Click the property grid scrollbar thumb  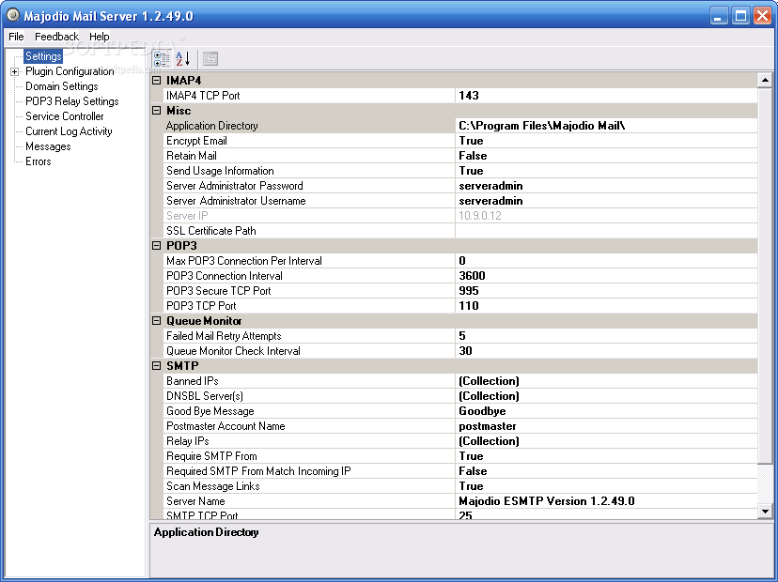click(x=765, y=276)
